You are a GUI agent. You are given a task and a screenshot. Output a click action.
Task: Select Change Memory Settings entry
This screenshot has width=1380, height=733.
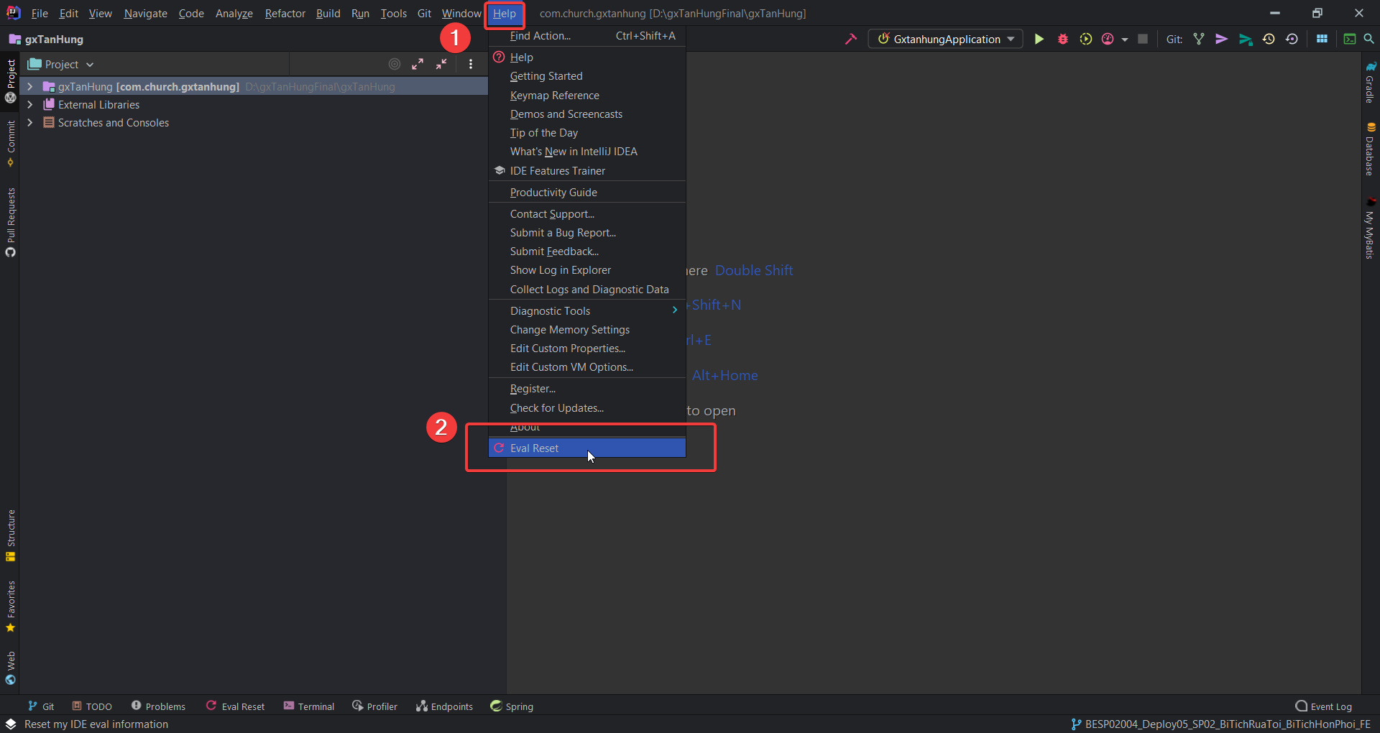click(587, 330)
